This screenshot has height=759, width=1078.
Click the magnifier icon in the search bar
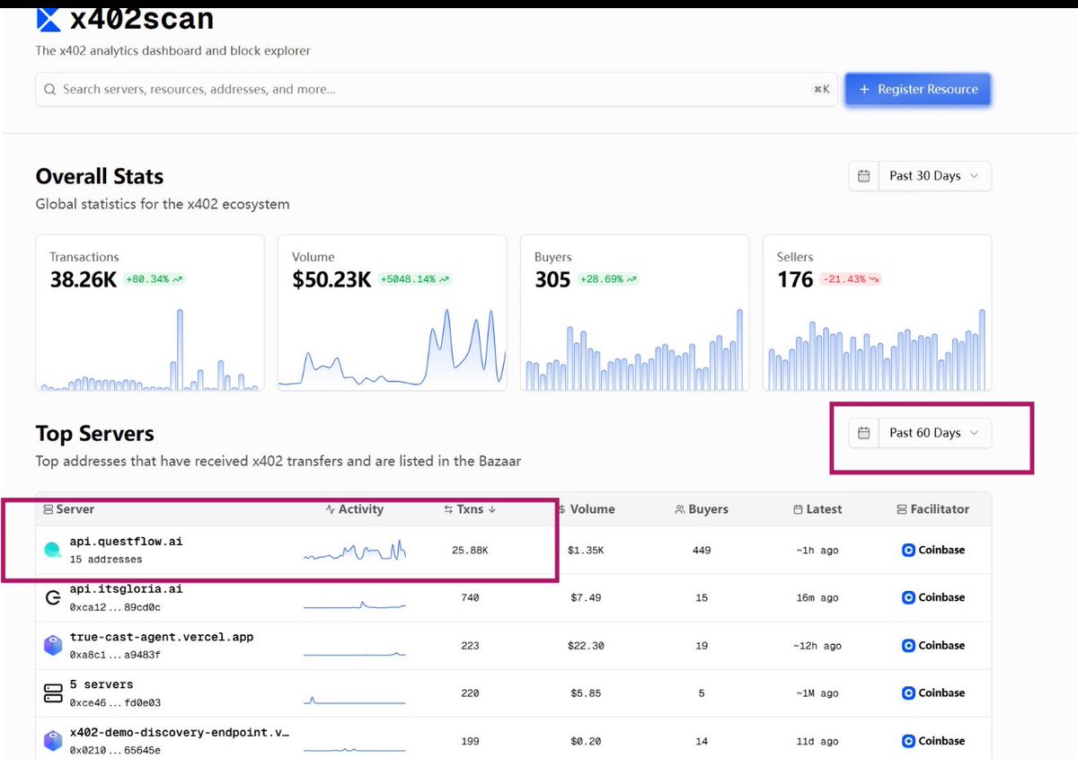[x=50, y=89]
